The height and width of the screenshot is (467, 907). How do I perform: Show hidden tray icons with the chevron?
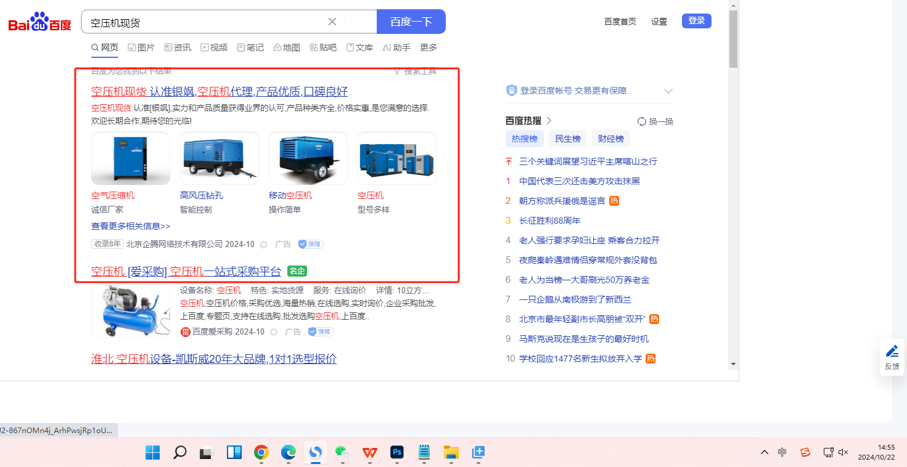(x=765, y=453)
